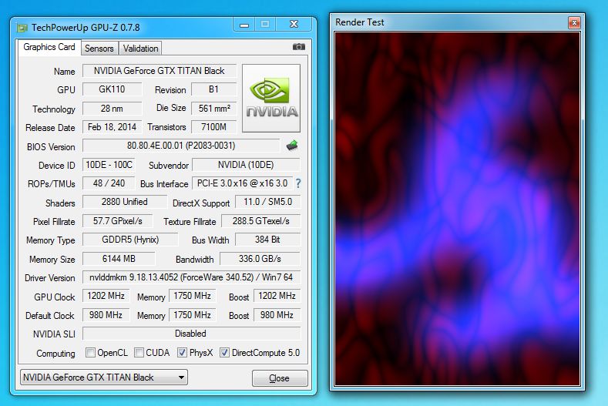Click the Bus Interface question mark help icon
The height and width of the screenshot is (406, 608).
(297, 183)
